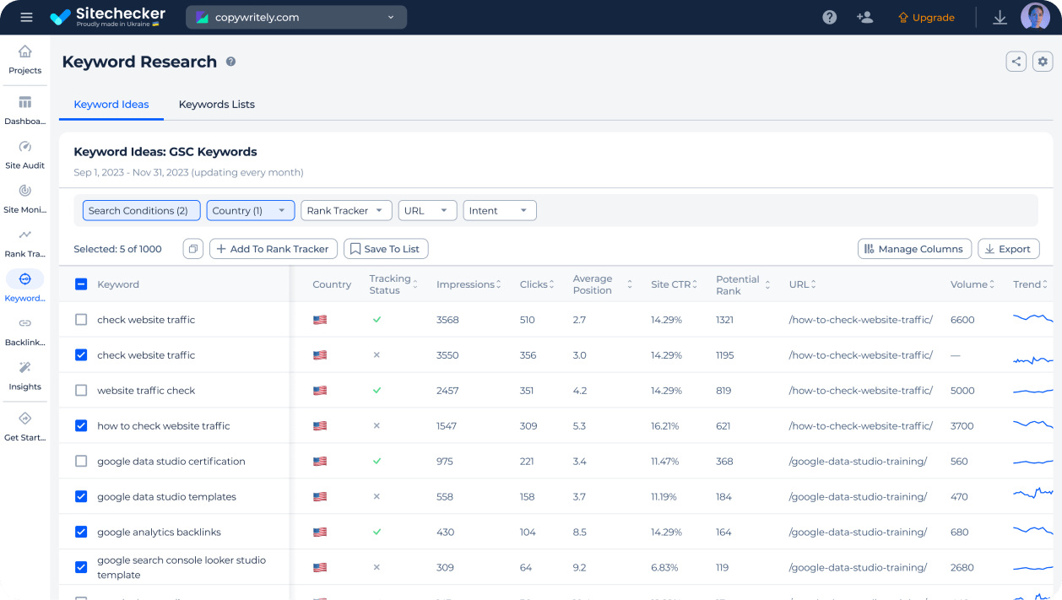
Task: Click the share icon button
Action: pyautogui.click(x=1016, y=62)
